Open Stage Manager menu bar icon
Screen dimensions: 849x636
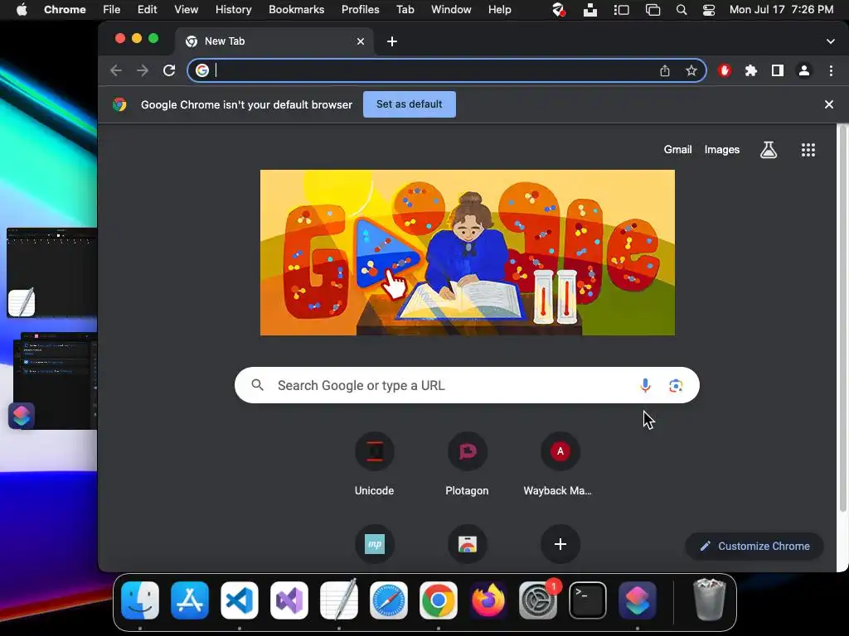621,10
